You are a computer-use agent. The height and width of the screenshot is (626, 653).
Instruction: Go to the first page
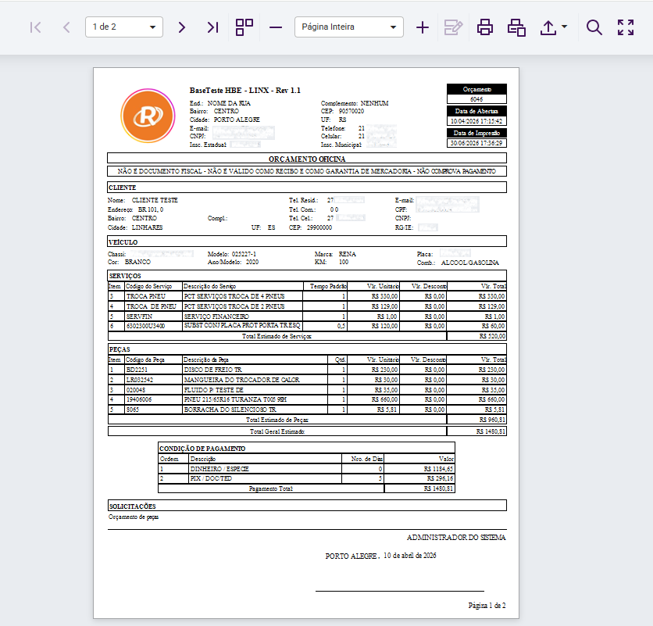35,27
